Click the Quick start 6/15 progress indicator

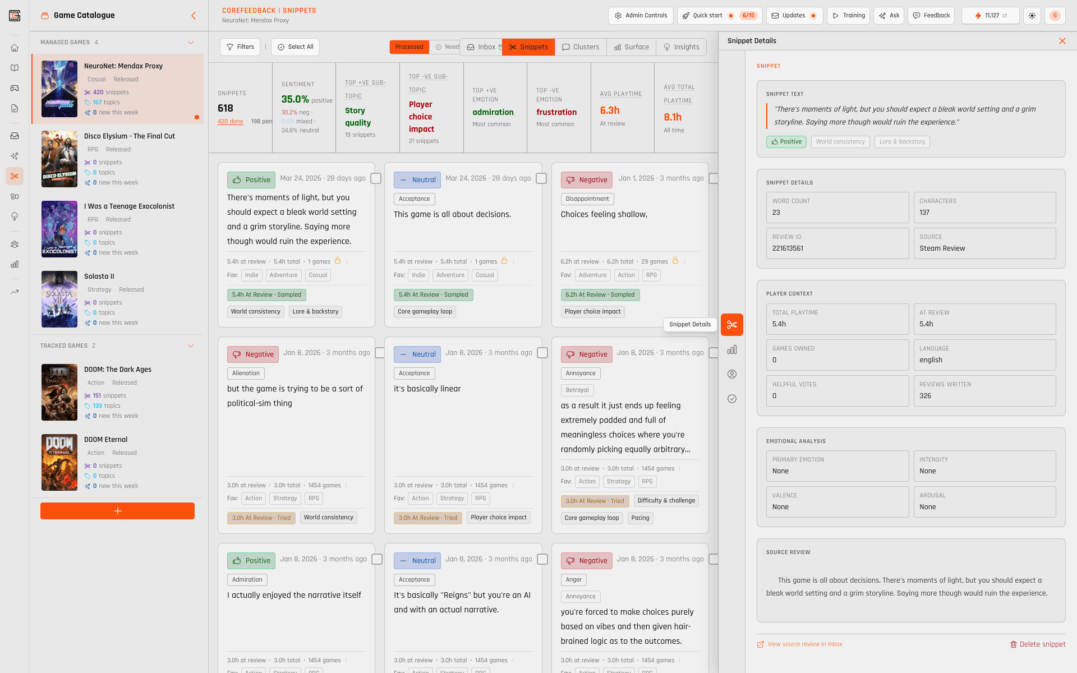(719, 16)
